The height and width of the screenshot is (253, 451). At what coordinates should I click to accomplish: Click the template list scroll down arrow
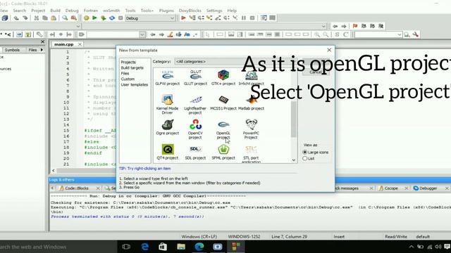tap(293, 160)
